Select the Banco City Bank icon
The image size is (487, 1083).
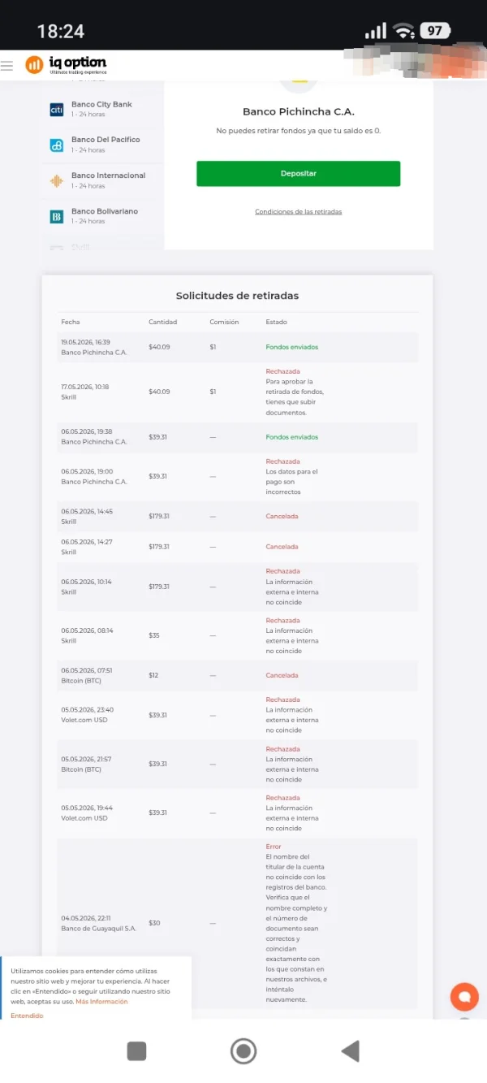click(57, 110)
